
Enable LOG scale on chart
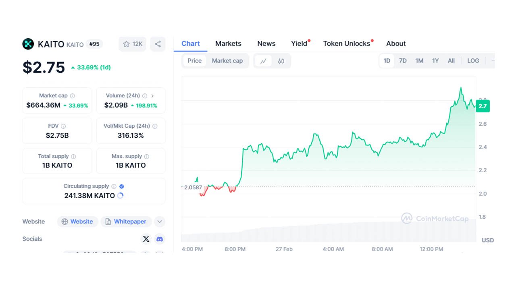click(x=473, y=61)
